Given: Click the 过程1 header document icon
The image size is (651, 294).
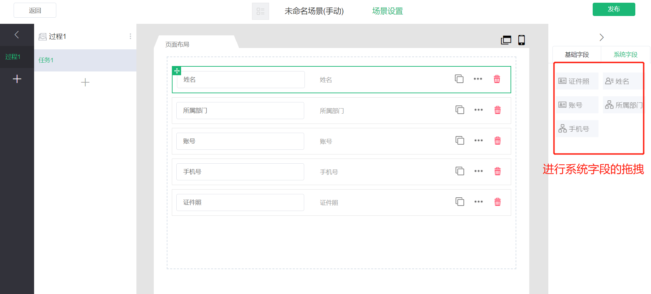Looking at the screenshot, I should point(43,37).
